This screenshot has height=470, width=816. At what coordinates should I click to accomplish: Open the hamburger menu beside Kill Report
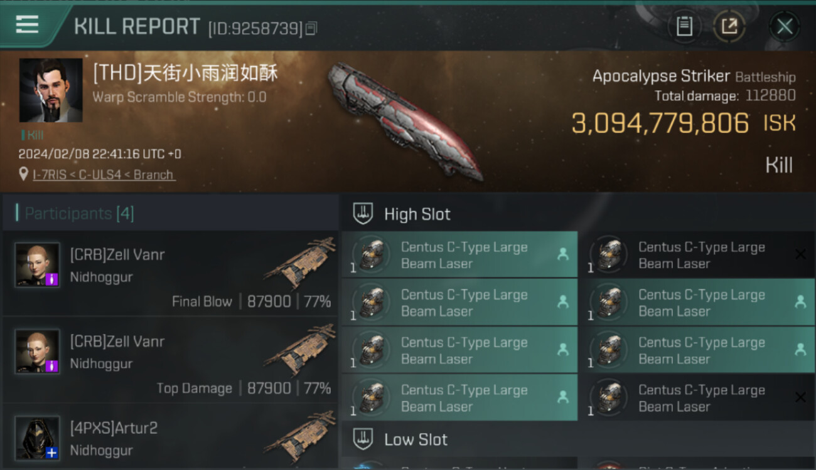27,24
